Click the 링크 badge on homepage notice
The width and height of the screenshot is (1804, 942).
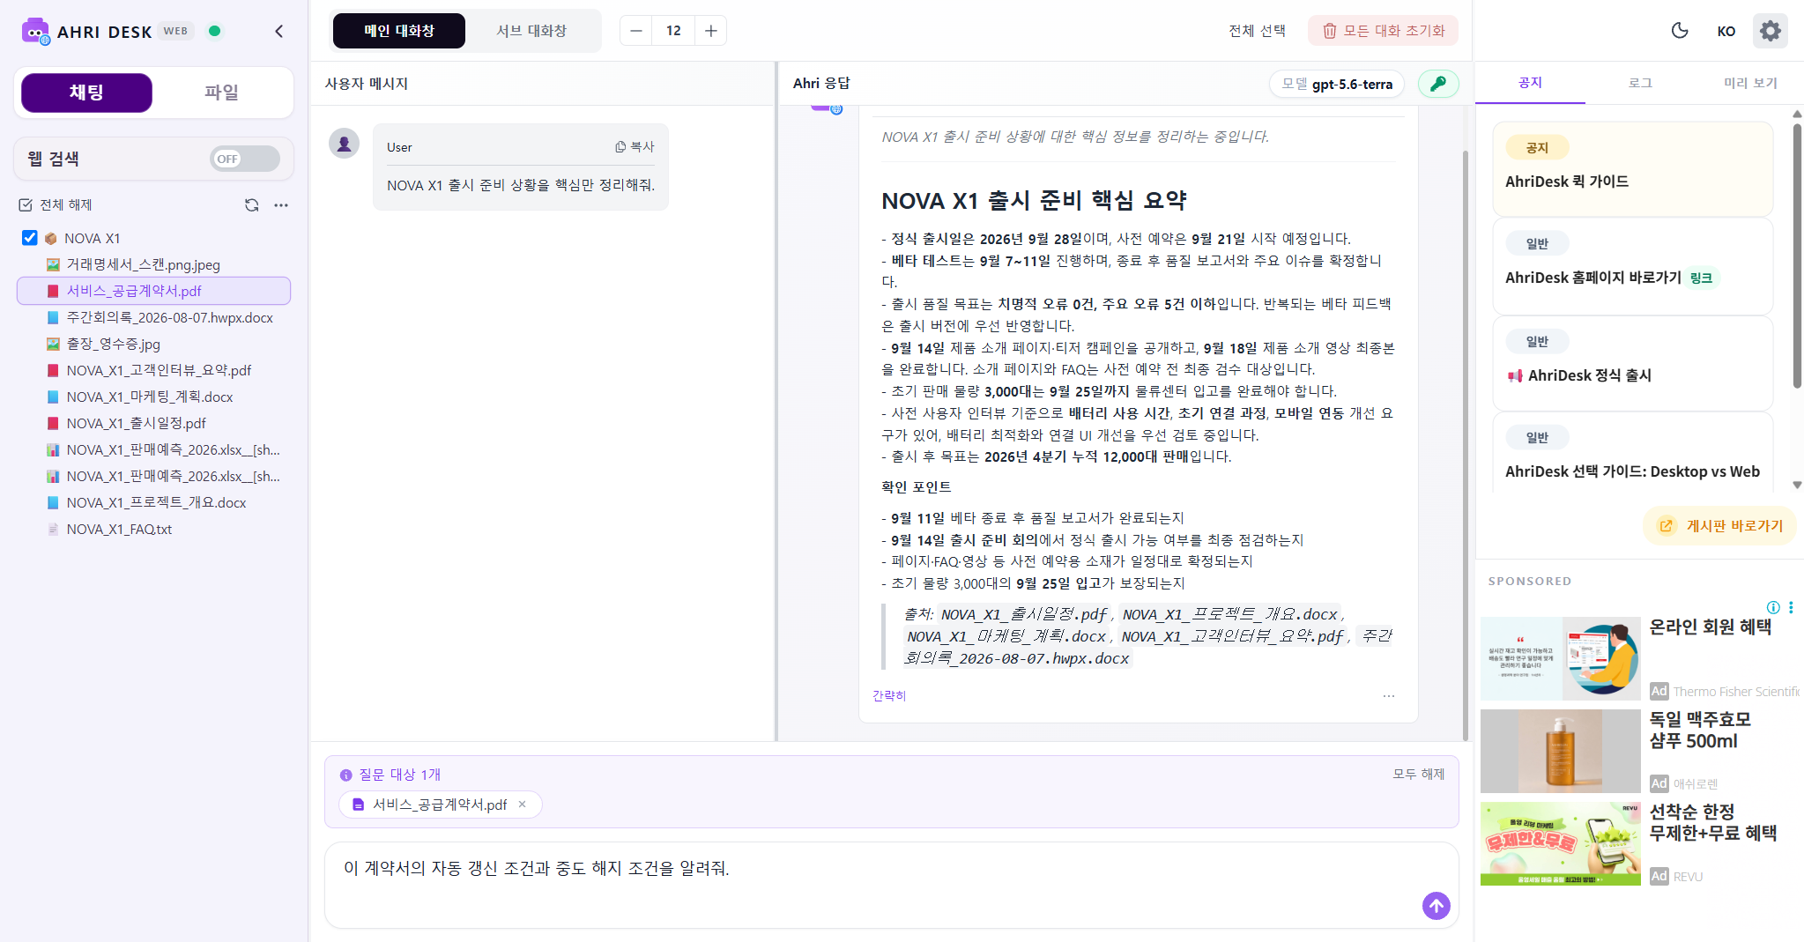1701,278
